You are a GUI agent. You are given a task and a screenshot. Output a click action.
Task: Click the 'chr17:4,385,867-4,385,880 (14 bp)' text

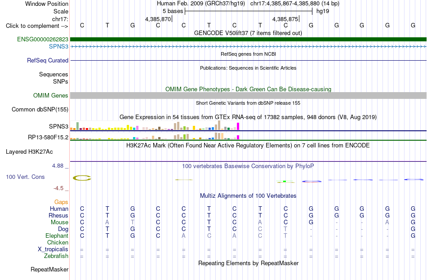tap(295, 4)
